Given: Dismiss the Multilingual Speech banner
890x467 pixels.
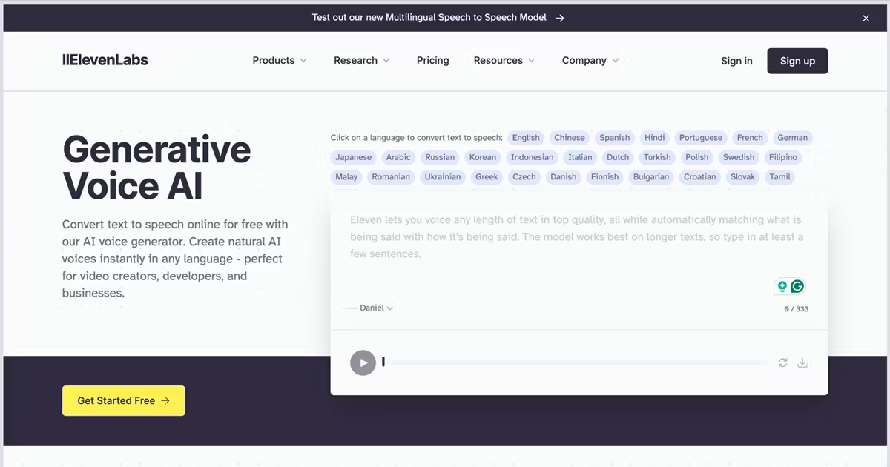Looking at the screenshot, I should click(x=866, y=17).
